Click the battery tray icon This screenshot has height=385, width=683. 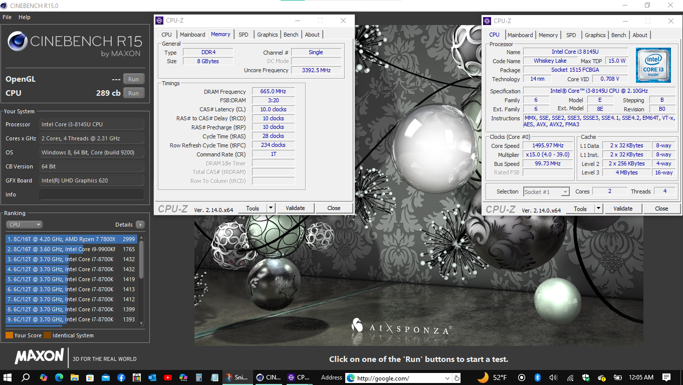click(x=617, y=377)
